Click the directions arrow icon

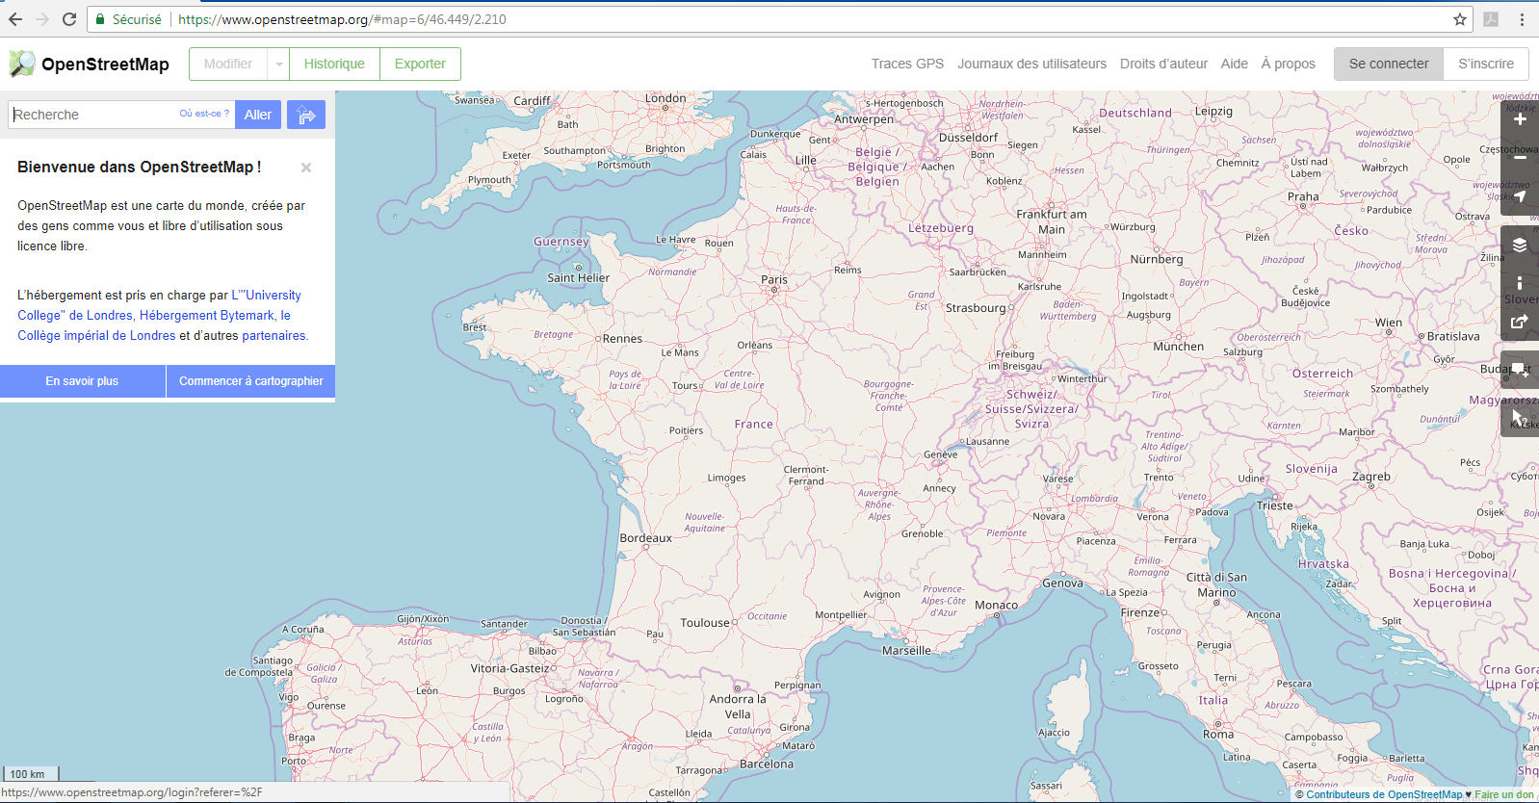pos(306,115)
